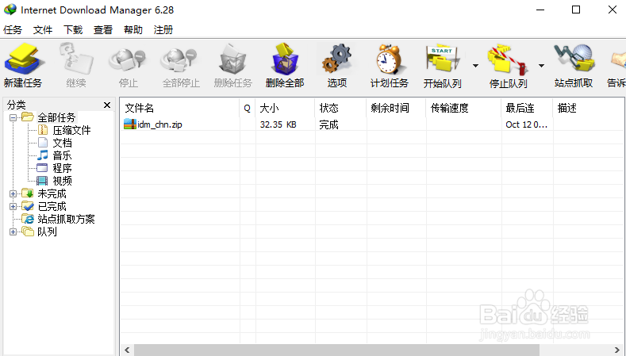Minimize the Internet Download Manager window
Viewport: 626px width, 356px height.
click(540, 10)
